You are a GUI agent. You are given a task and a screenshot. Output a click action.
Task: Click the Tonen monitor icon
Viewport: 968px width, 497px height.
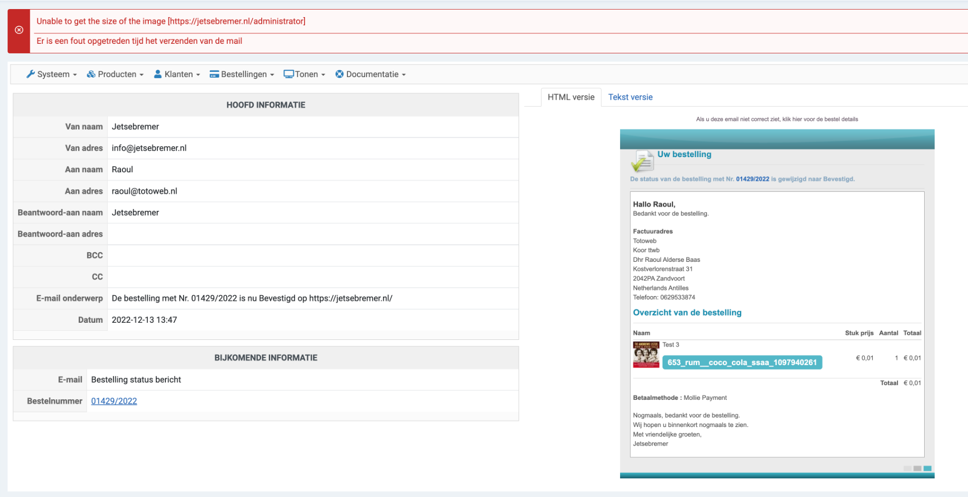(x=288, y=74)
